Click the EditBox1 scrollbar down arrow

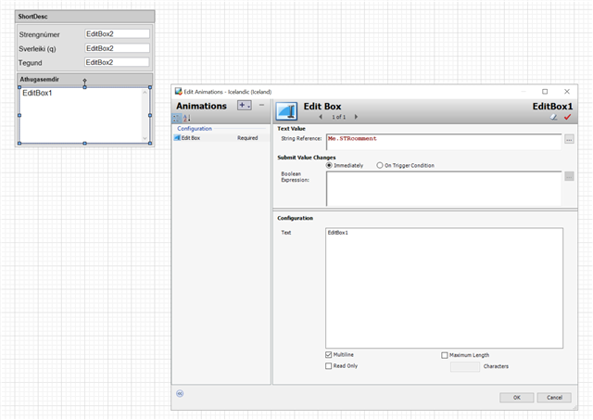[145, 138]
